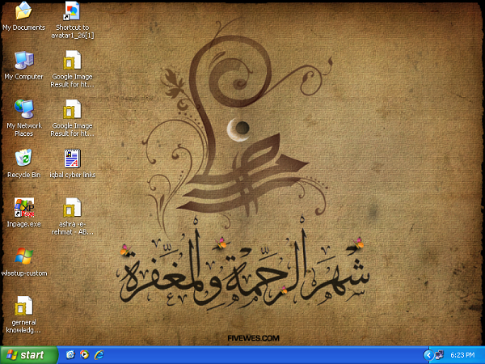Select the ashra -e- rehmat file icon
This screenshot has width=485, height=364.
tap(72, 207)
